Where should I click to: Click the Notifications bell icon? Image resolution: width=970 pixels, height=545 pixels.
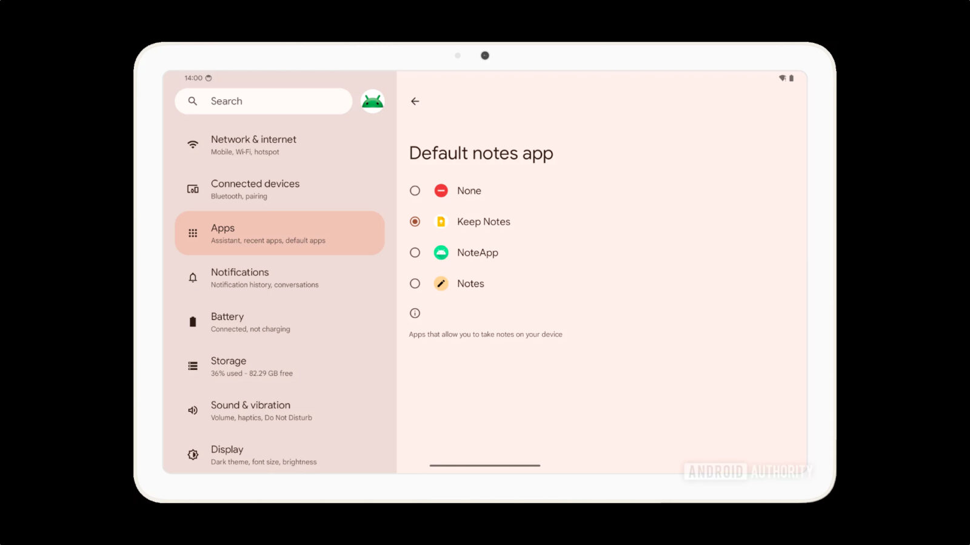(192, 277)
